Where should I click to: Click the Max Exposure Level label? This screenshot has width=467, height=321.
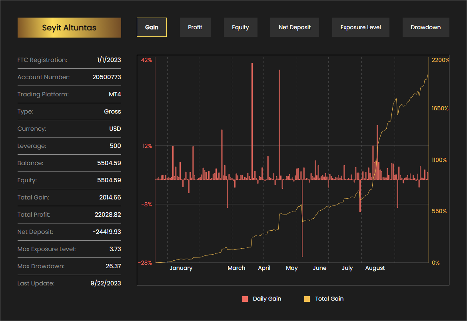[x=46, y=249]
